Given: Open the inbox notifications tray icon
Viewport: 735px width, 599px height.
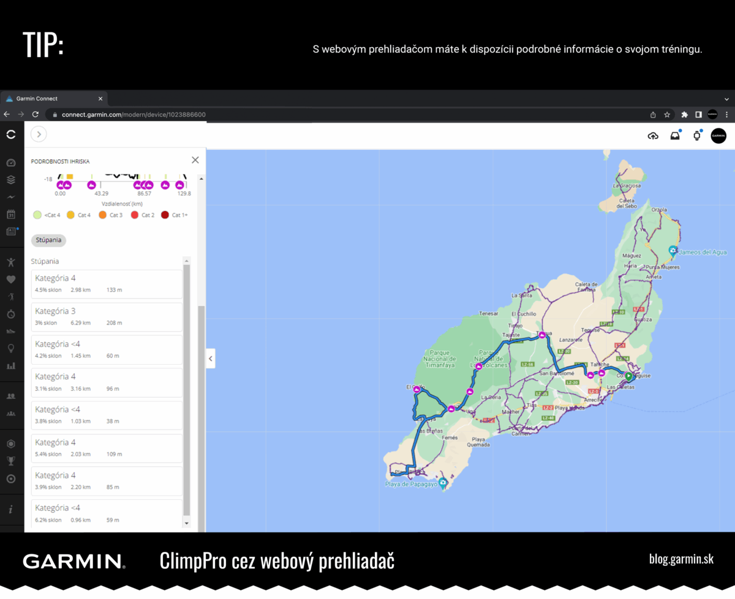Looking at the screenshot, I should pos(675,136).
